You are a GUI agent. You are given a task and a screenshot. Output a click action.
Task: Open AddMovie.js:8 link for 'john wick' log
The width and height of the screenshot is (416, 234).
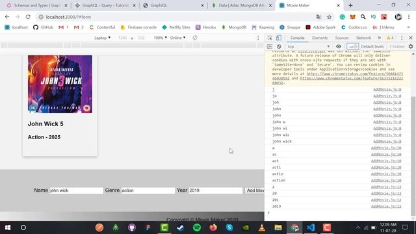coord(387,142)
